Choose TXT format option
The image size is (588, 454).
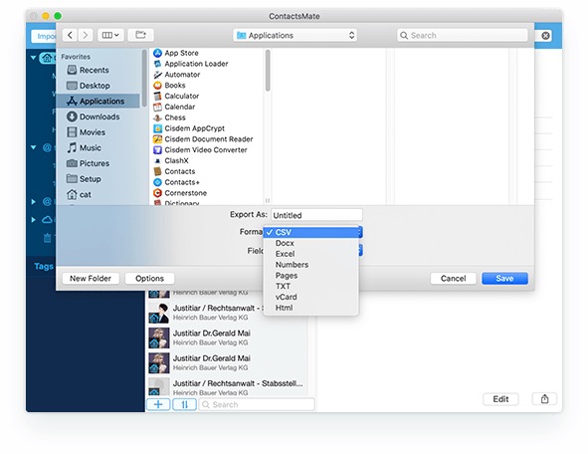point(311,287)
